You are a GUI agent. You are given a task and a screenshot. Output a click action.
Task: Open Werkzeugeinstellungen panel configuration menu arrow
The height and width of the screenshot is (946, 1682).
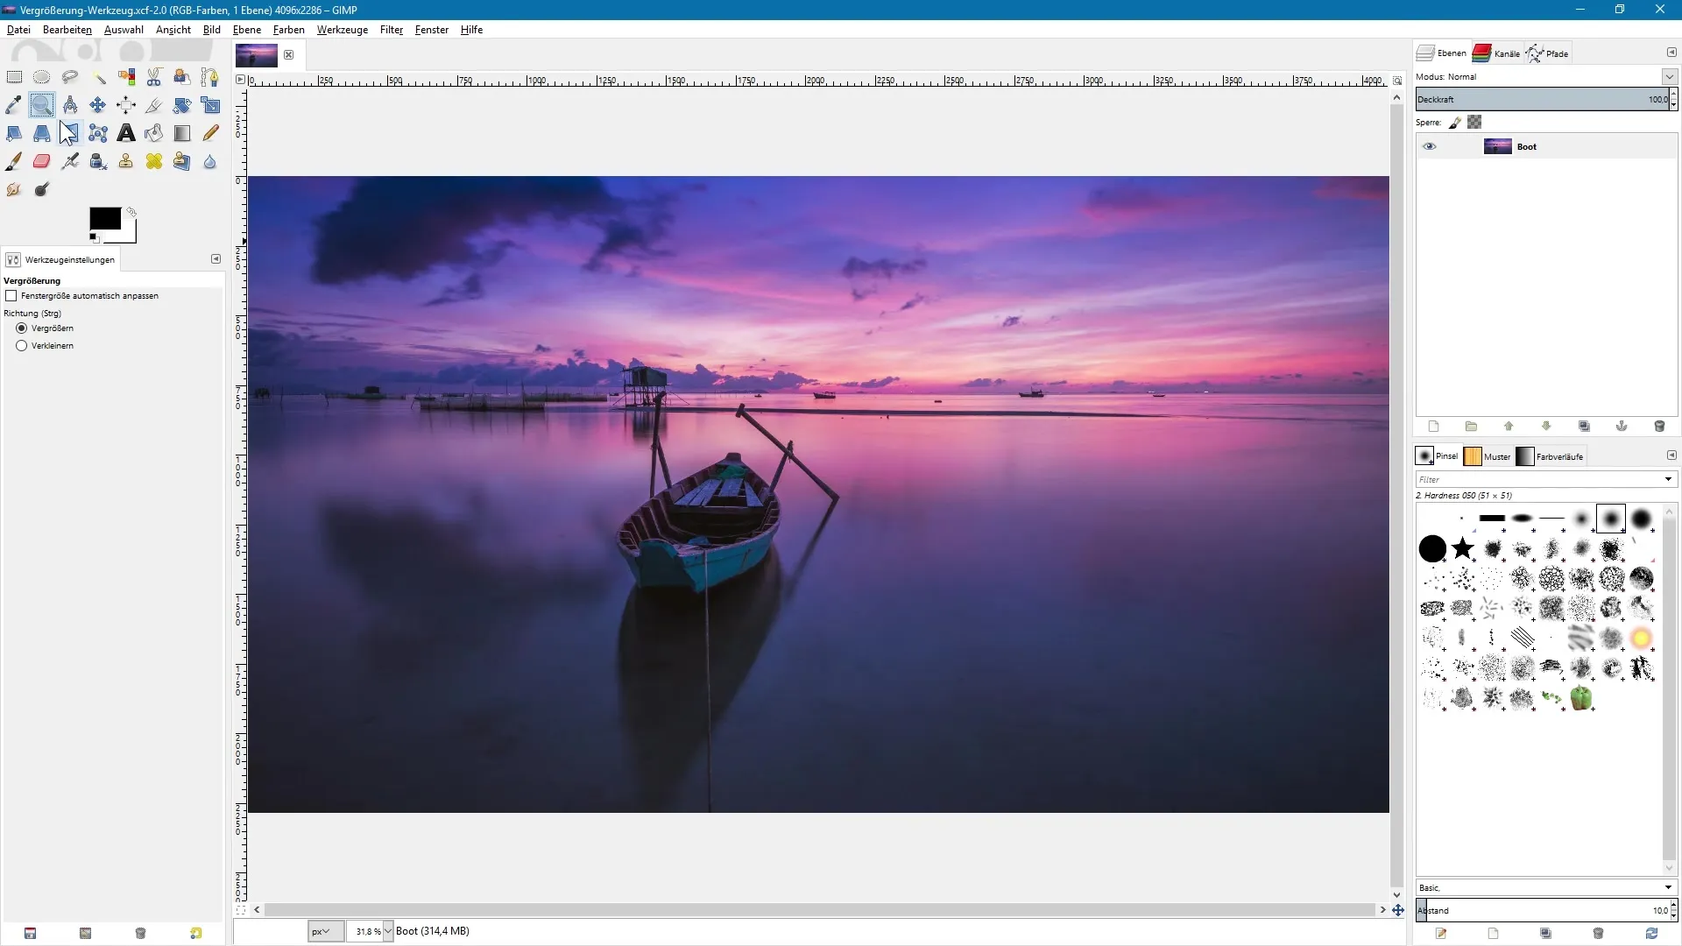(x=216, y=259)
